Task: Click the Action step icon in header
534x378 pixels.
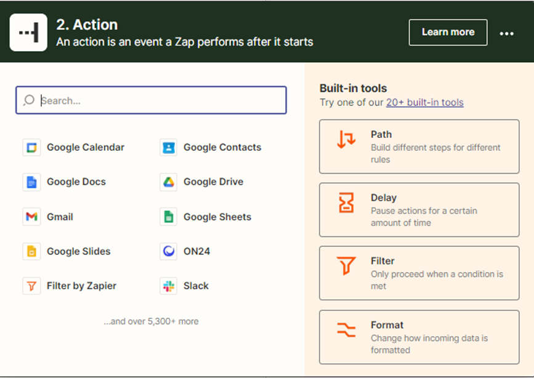Action: pyautogui.click(x=28, y=33)
